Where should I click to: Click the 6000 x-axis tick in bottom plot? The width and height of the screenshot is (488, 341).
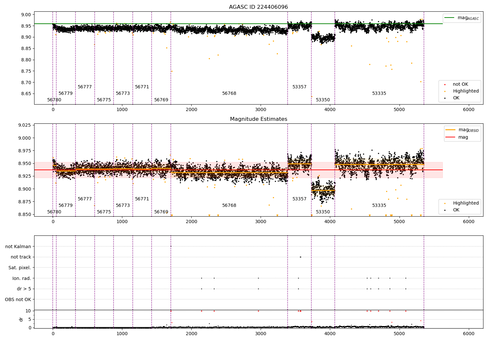(x=468, y=334)
